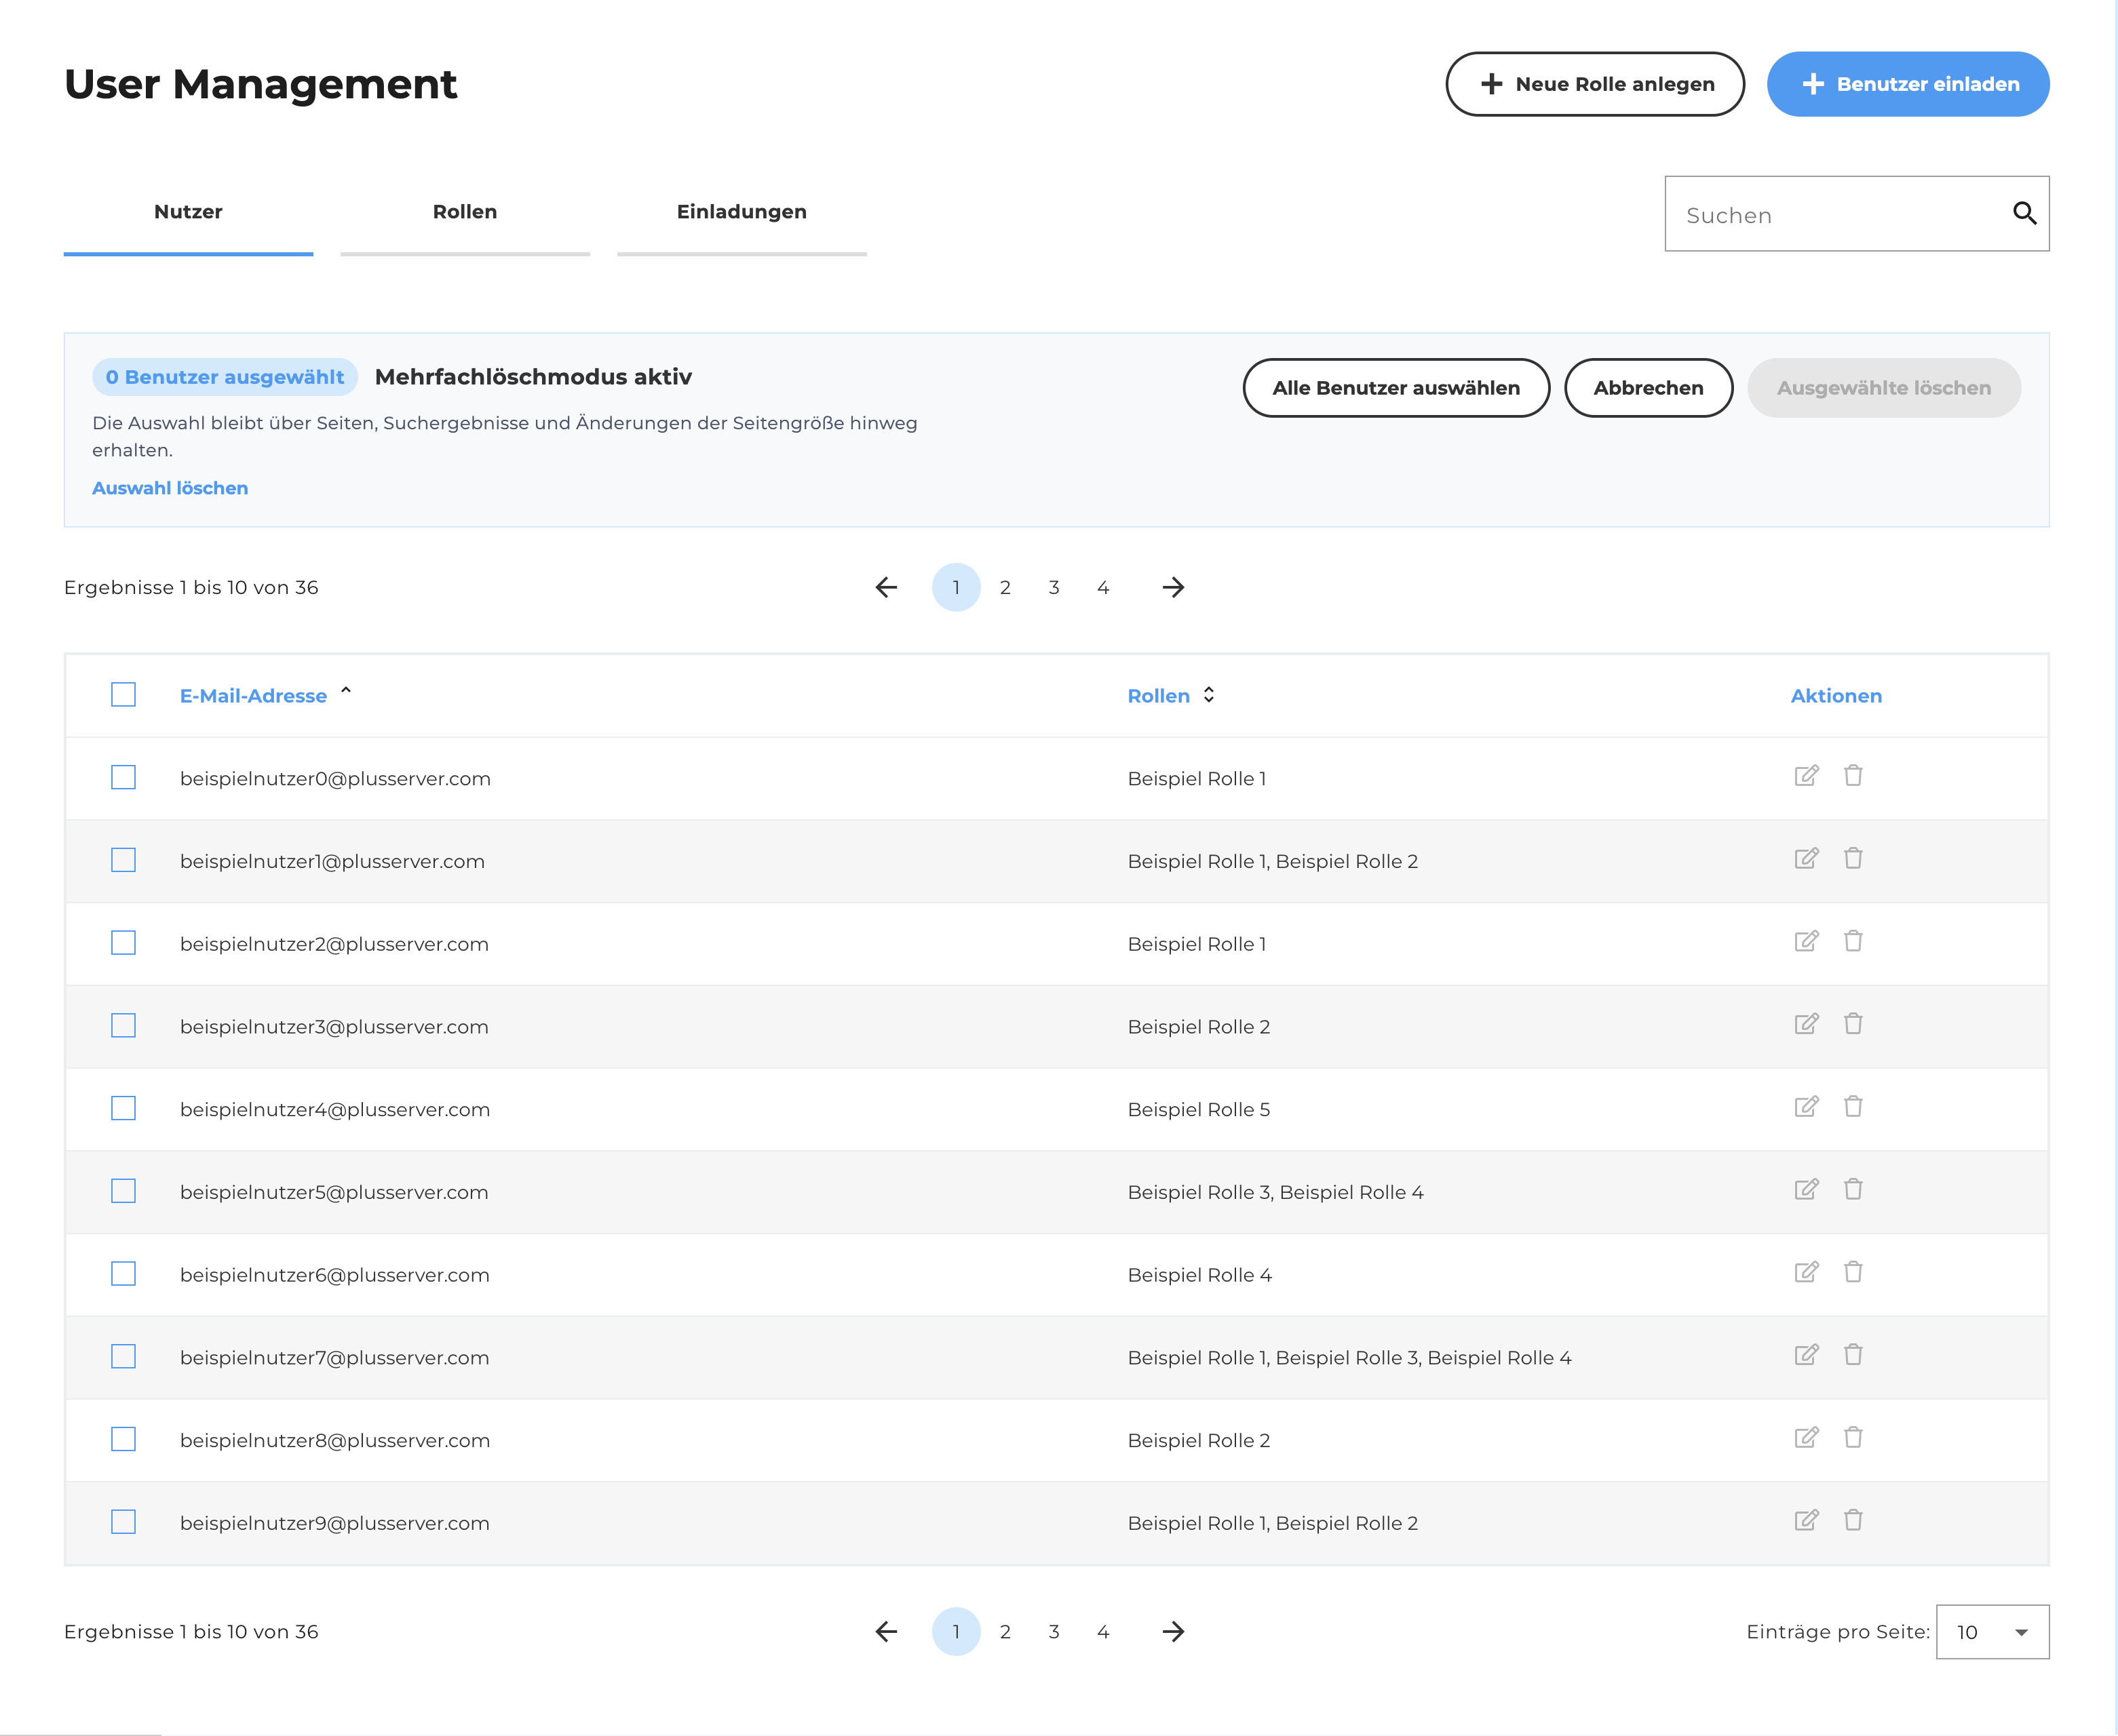This screenshot has height=1736, width=2118.
Task: Delete beispielnutzer4@plusserver.com with trash icon
Action: (1853, 1107)
